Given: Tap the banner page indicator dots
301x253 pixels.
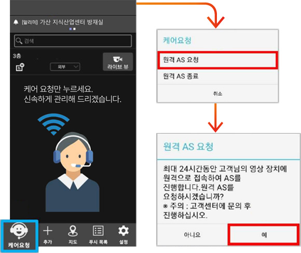Looking at the screenshot, I should click(x=72, y=29).
